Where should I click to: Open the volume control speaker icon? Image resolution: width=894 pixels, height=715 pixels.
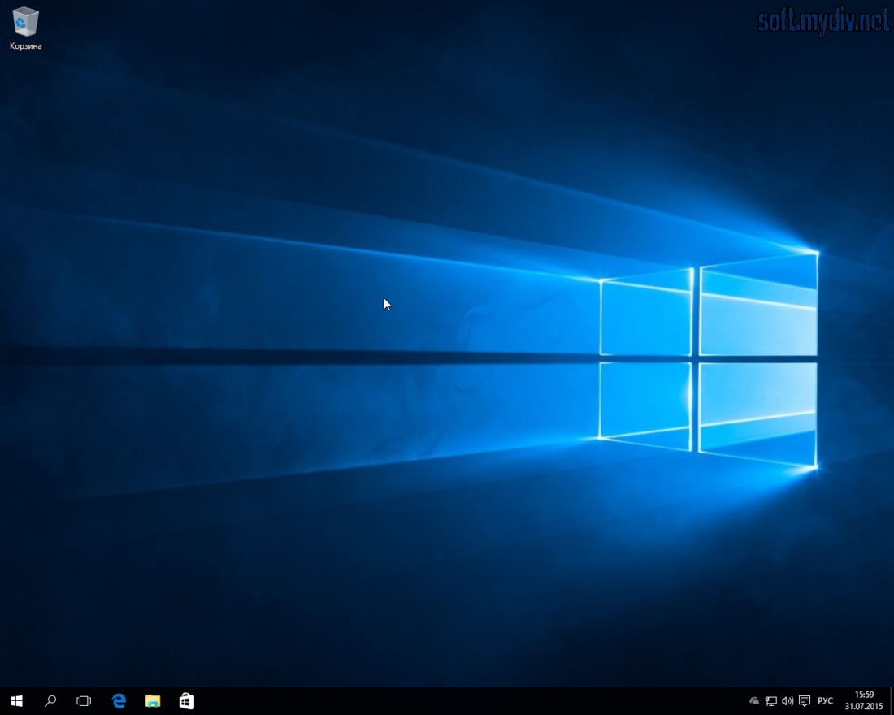[x=787, y=700]
